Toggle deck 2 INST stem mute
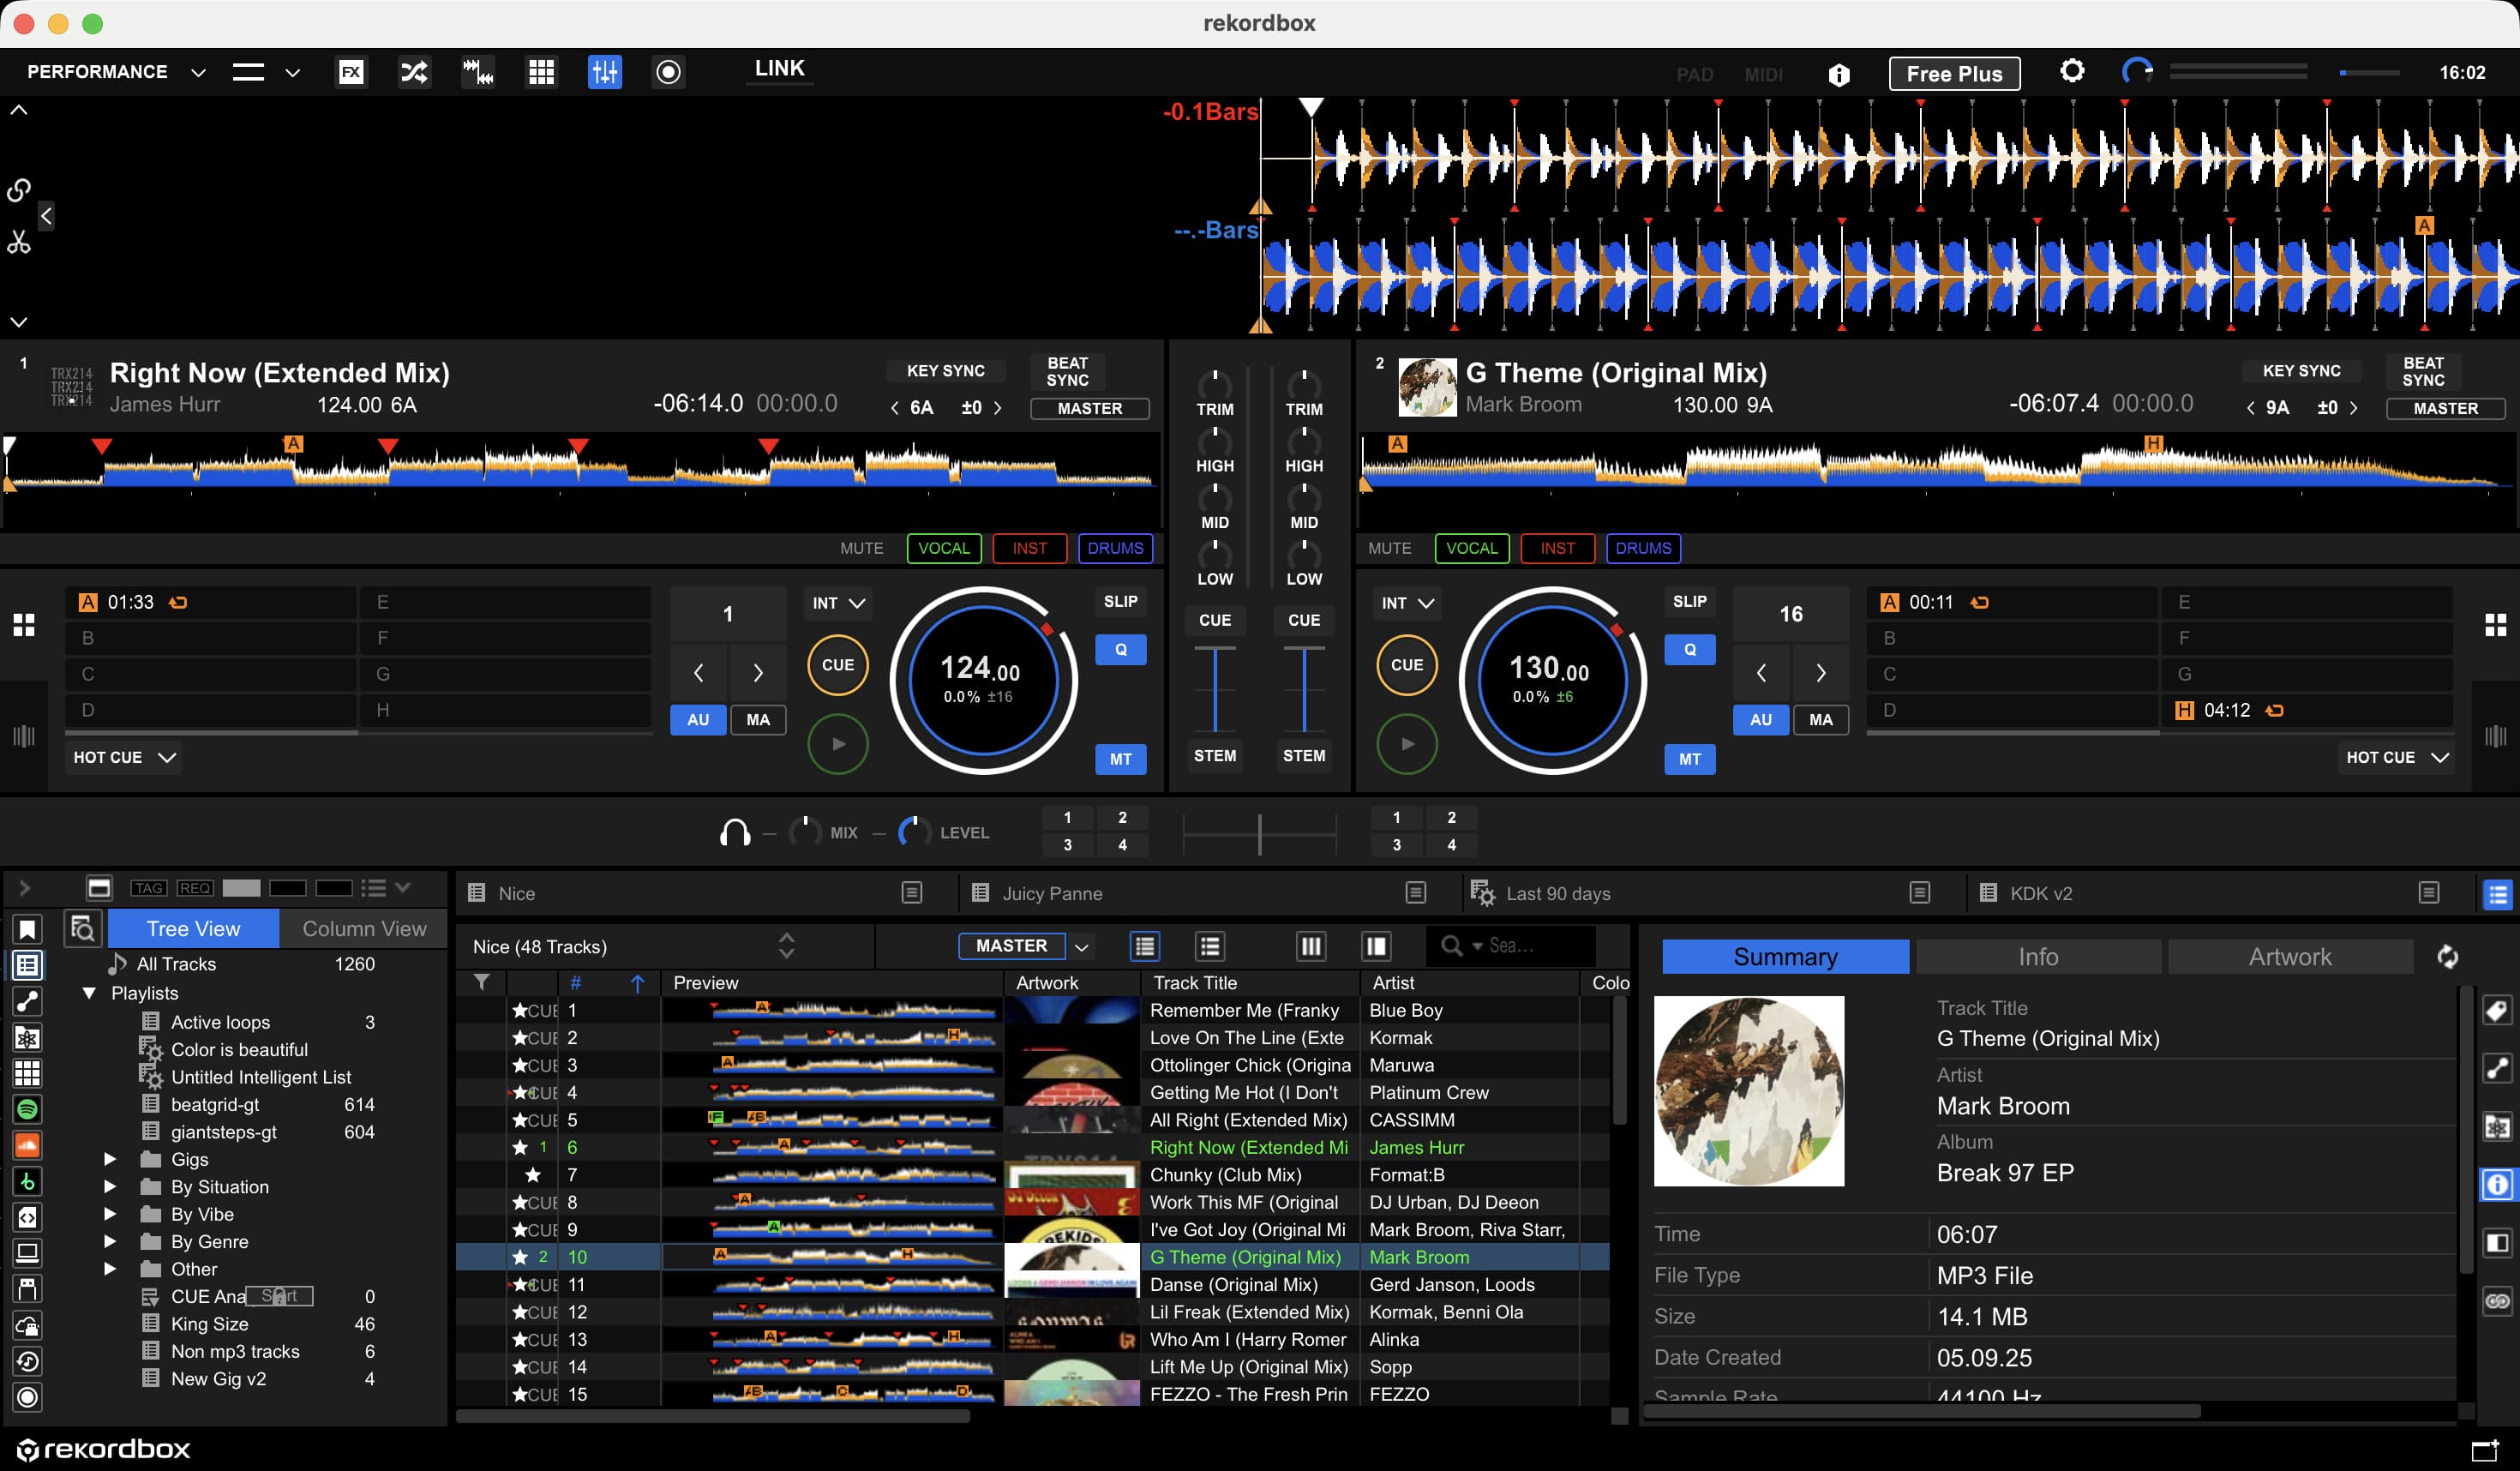The height and width of the screenshot is (1471, 2520). 1557,548
